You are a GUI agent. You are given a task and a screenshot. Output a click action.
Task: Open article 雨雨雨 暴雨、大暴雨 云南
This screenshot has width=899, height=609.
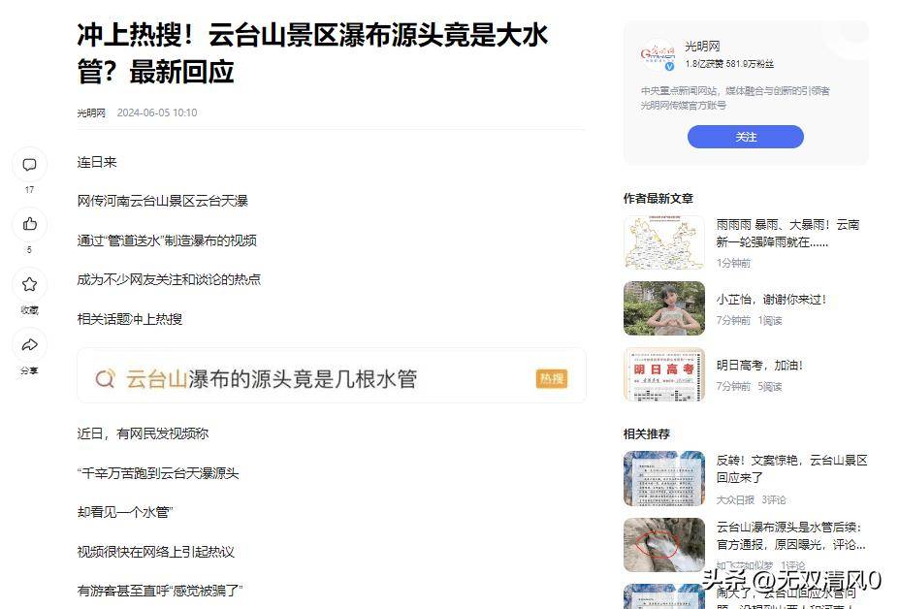[x=787, y=234]
